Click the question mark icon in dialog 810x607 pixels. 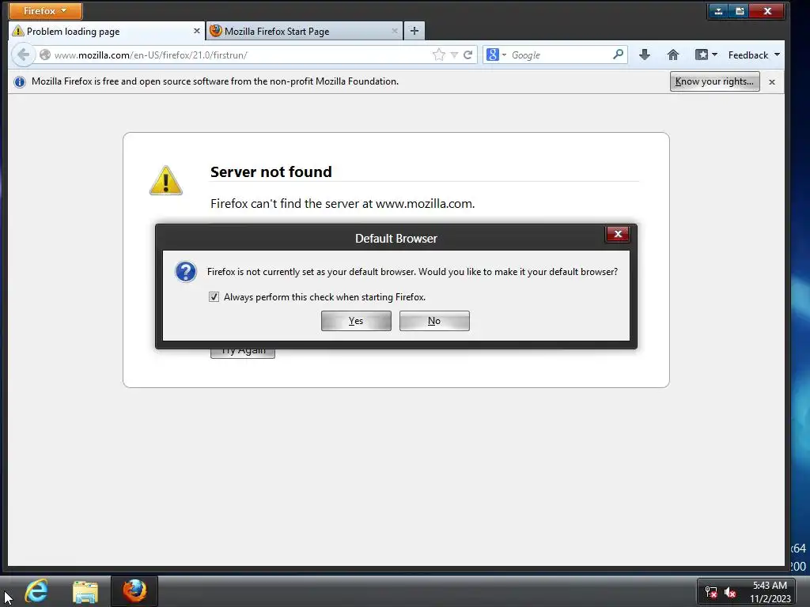tap(185, 272)
